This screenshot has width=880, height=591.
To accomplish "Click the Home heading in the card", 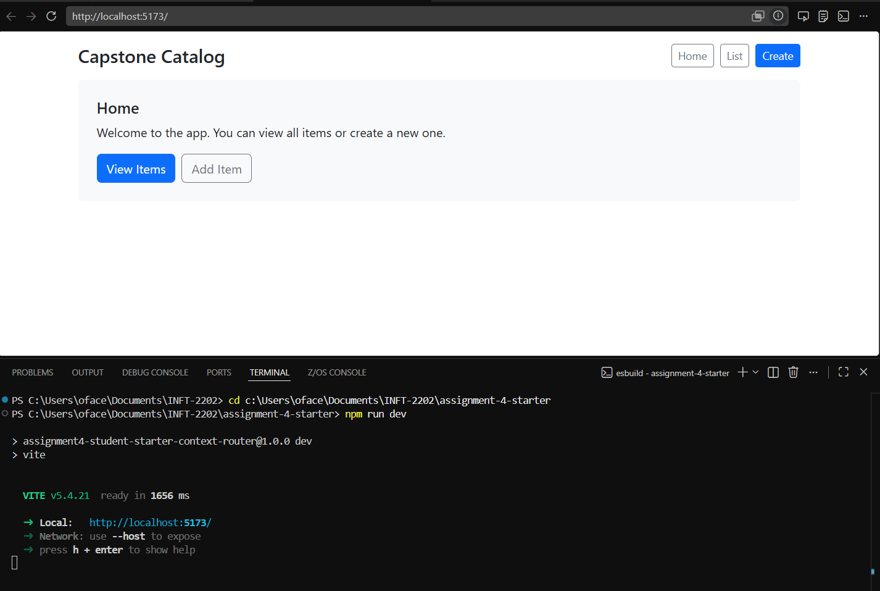I will (118, 108).
